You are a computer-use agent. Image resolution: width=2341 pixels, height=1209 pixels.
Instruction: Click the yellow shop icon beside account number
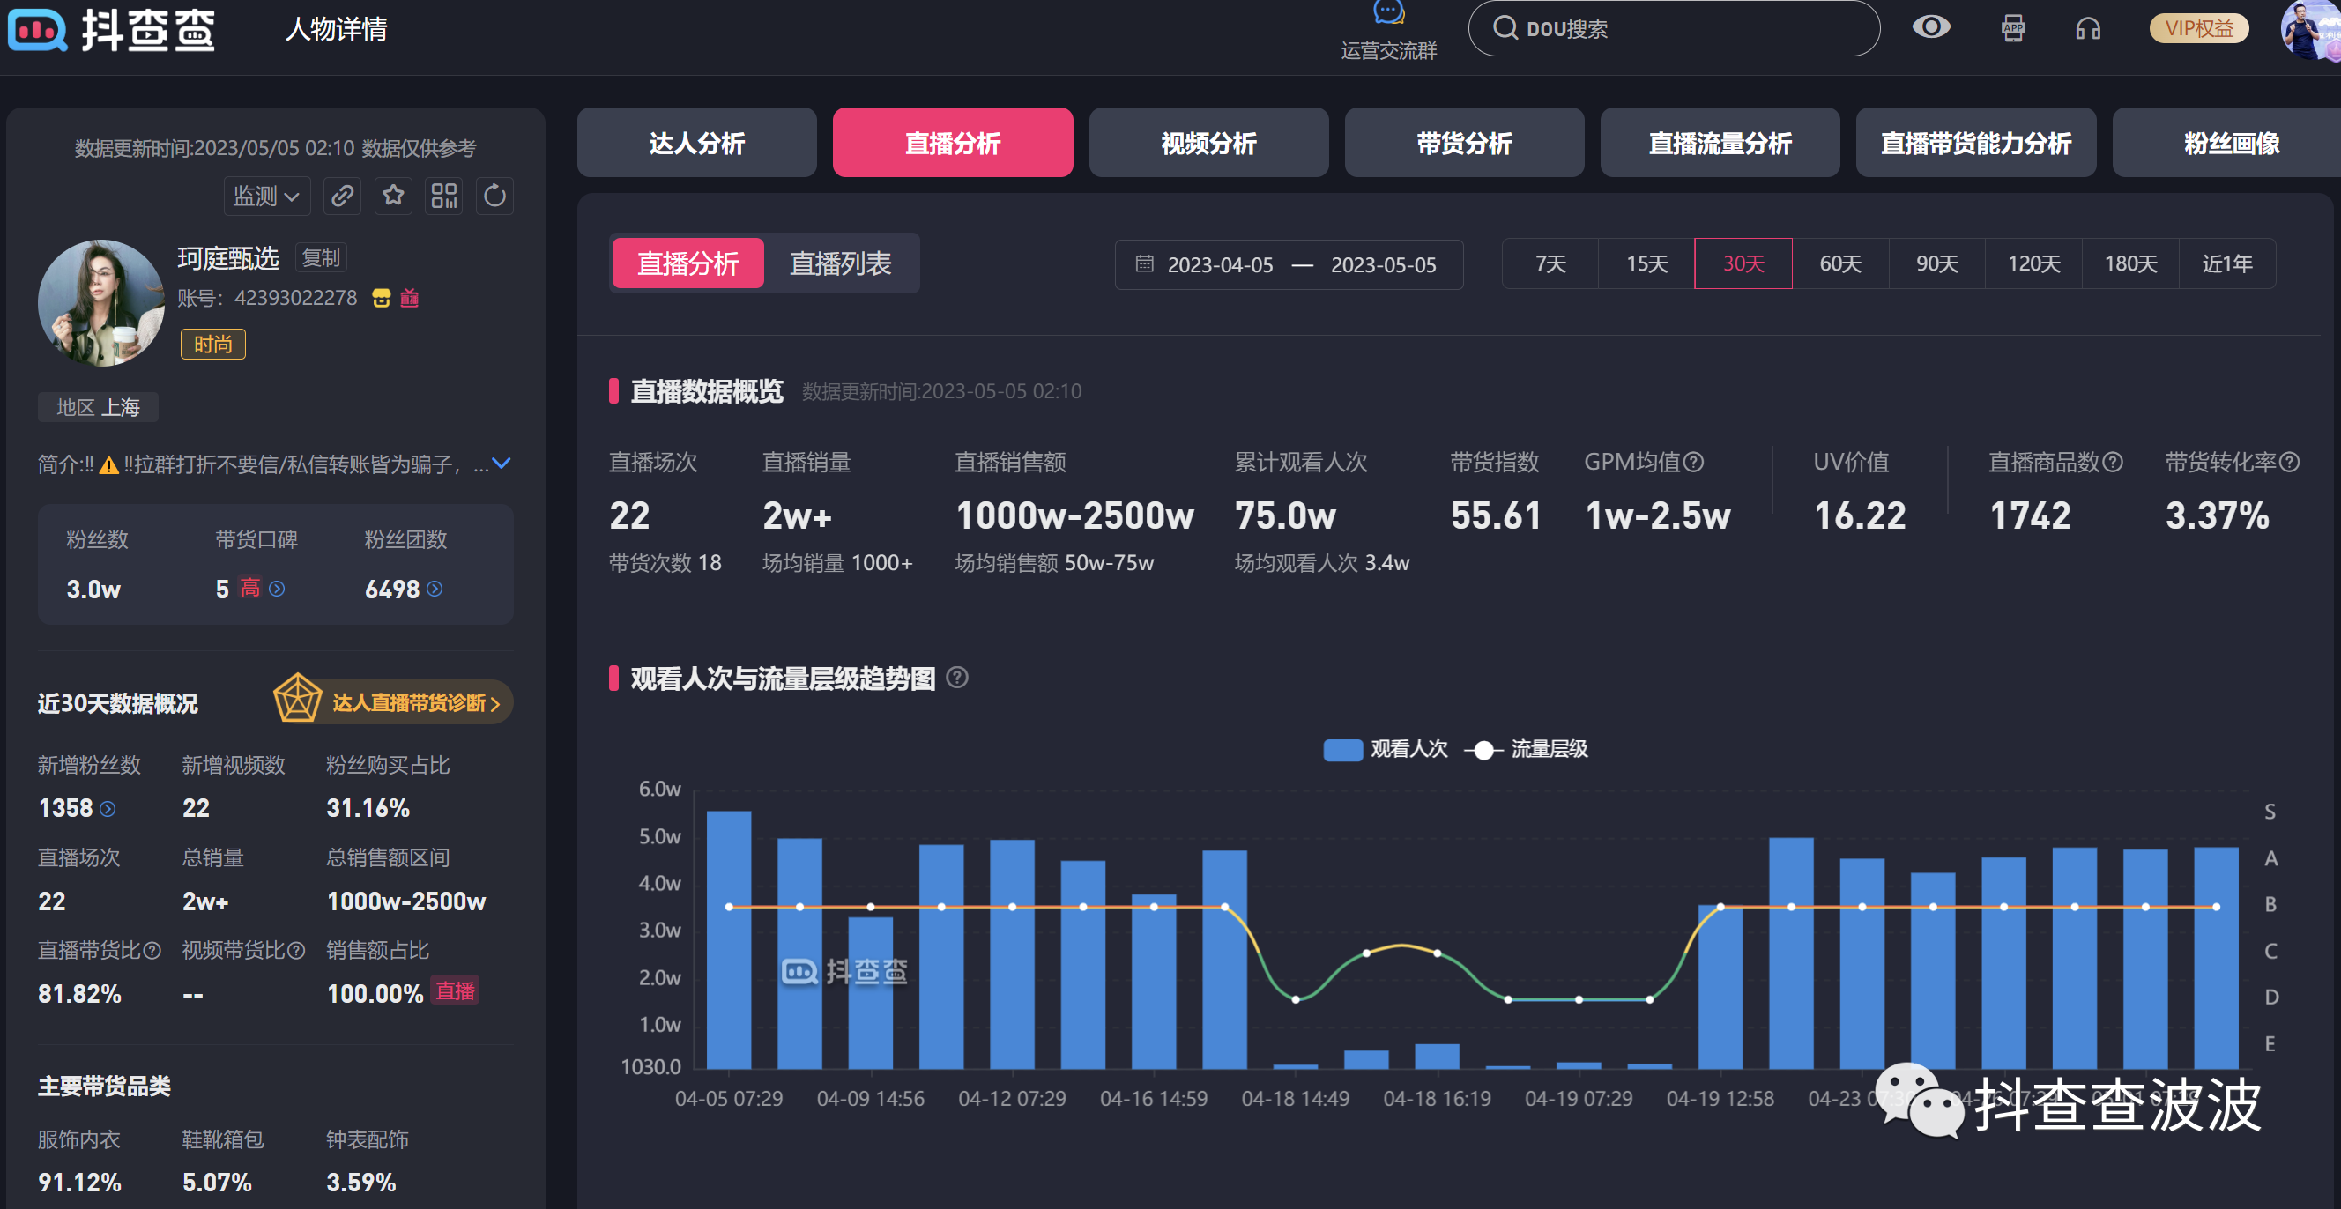pyautogui.click(x=382, y=298)
